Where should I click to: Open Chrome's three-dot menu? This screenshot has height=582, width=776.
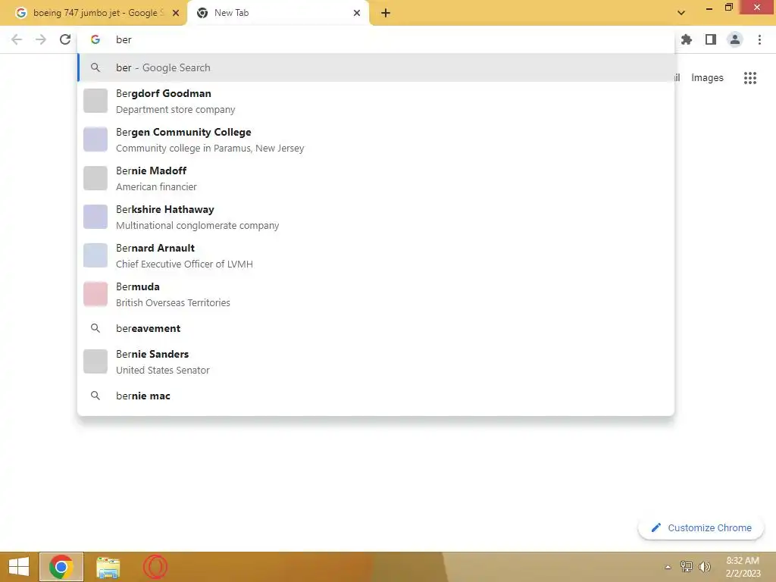pos(759,39)
